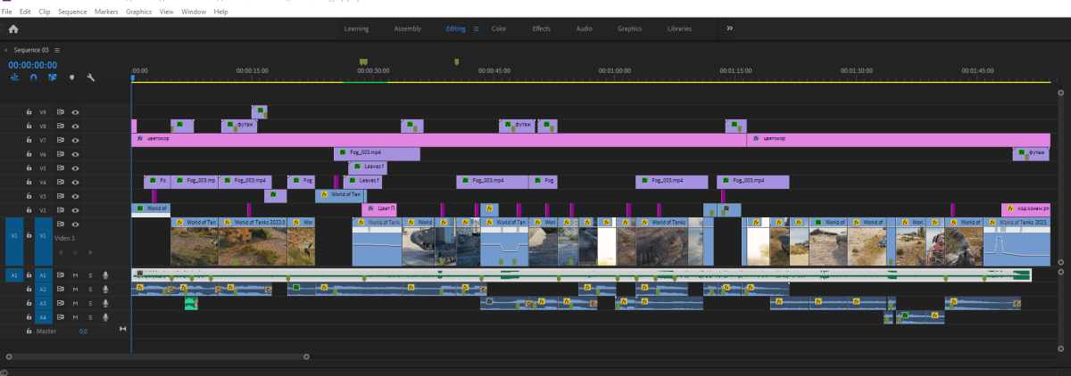This screenshot has width=1071, height=376.
Task: Hide track V8 output with the eye icon
Action: click(x=76, y=127)
